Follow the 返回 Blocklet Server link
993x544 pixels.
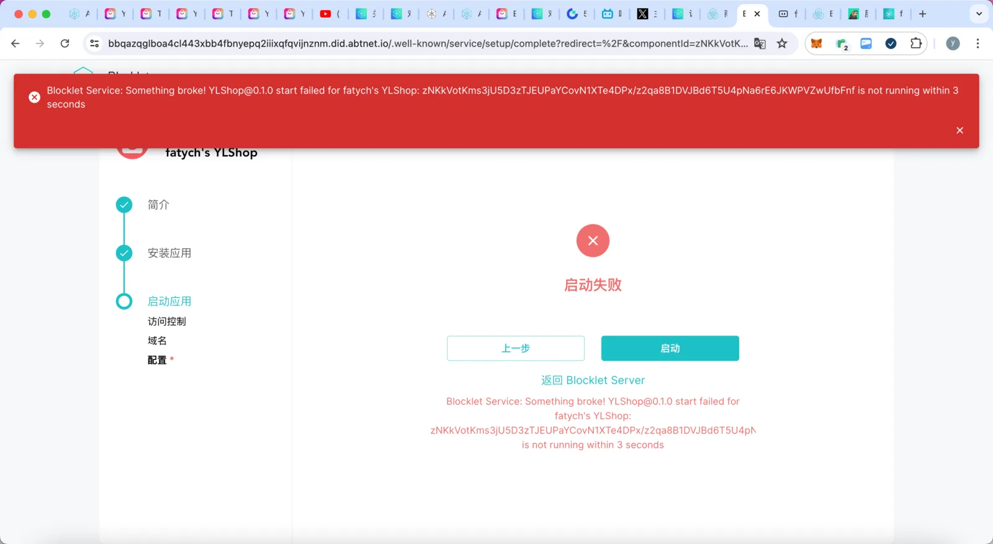click(593, 380)
